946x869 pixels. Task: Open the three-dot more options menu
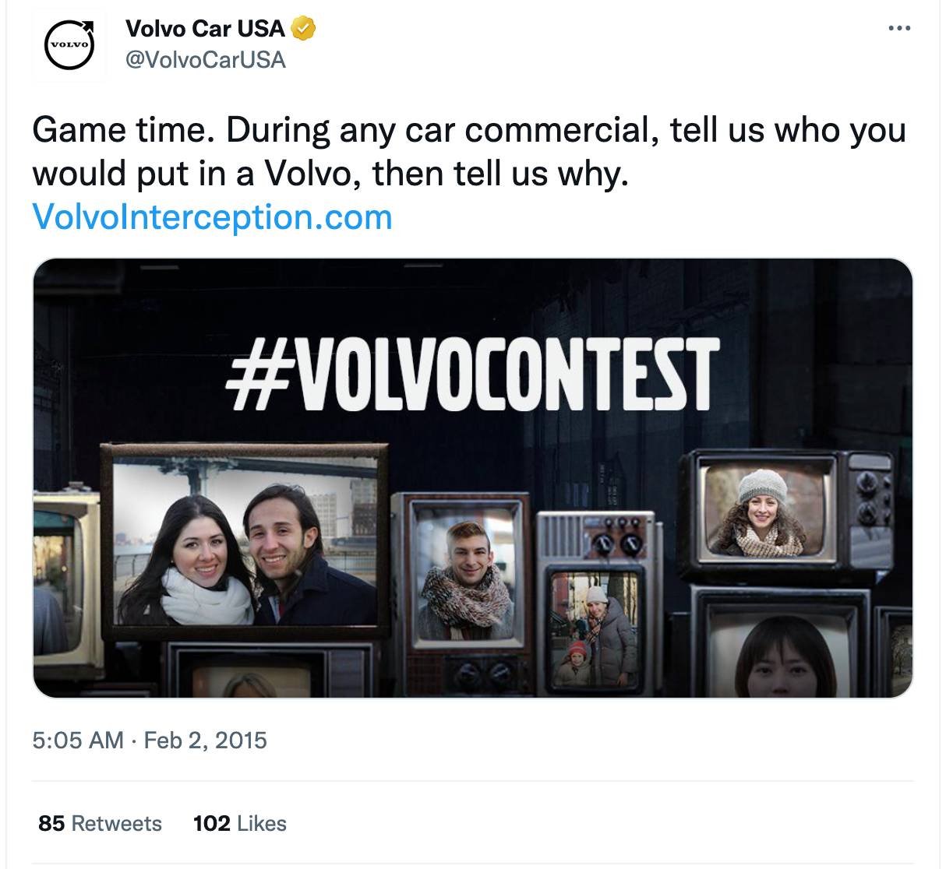898,29
